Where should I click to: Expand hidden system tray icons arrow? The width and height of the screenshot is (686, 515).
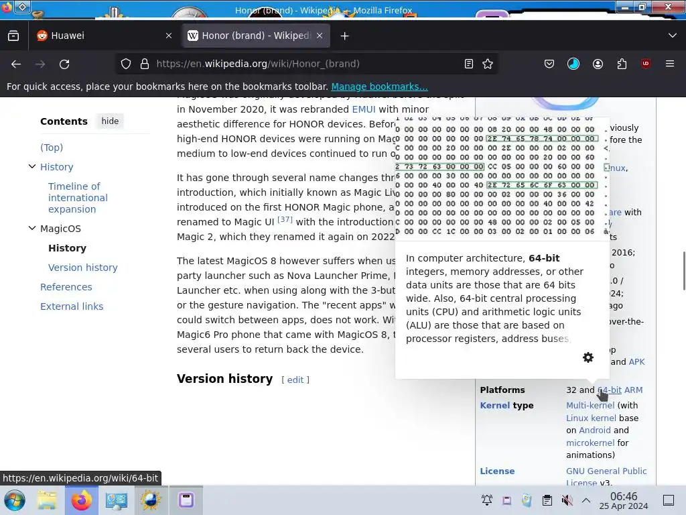pos(586,500)
